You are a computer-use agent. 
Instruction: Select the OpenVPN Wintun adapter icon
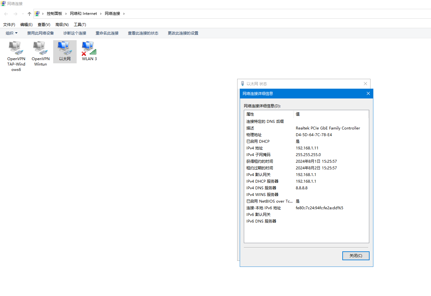[x=41, y=48]
